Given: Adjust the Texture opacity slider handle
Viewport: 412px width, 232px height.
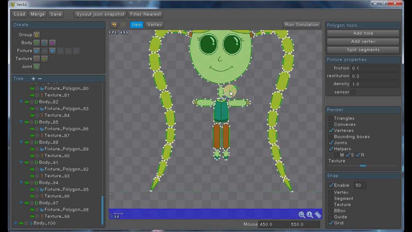Looking at the screenshot, I should (363, 166).
